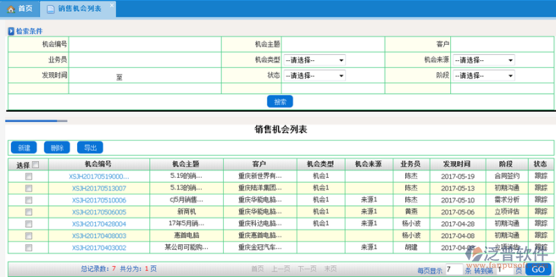Switch to the 首页 tab
Viewport: 556px width, 277px height.
pyautogui.click(x=20, y=9)
